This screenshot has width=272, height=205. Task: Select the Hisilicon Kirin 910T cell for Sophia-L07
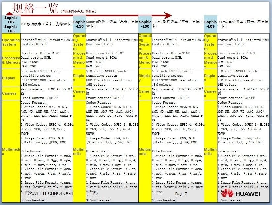[x=47, y=60]
